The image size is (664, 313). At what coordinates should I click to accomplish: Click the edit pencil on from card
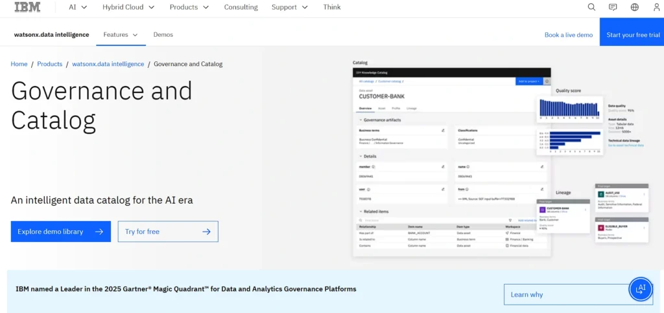click(542, 189)
